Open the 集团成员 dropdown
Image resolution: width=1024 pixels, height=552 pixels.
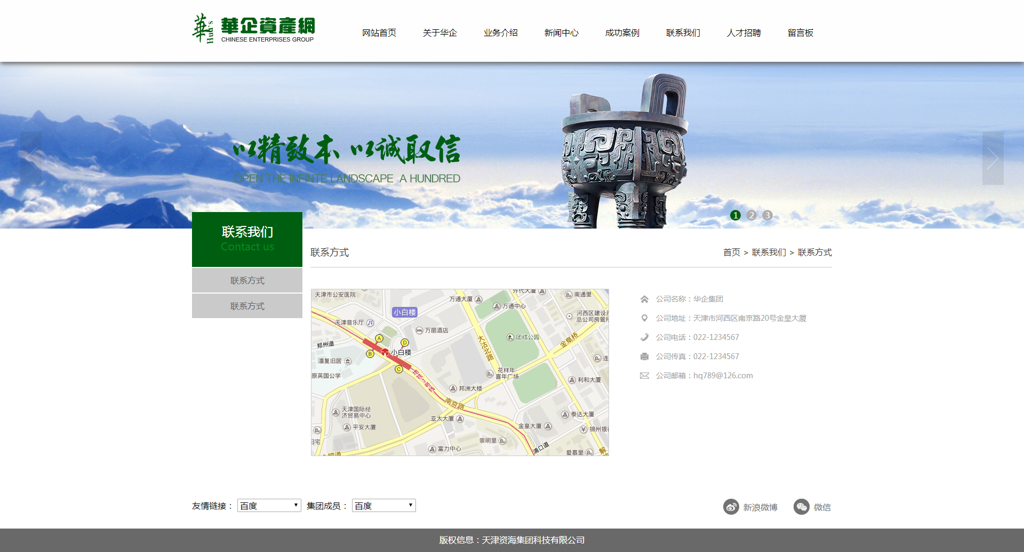click(384, 506)
